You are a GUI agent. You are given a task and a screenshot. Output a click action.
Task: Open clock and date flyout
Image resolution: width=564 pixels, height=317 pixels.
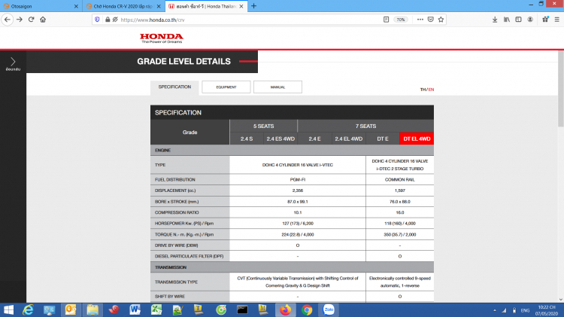click(x=547, y=310)
